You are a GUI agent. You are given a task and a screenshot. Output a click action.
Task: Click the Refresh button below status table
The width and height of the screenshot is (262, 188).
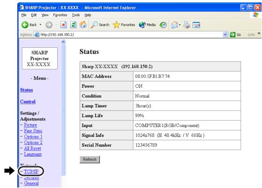tap(90, 159)
